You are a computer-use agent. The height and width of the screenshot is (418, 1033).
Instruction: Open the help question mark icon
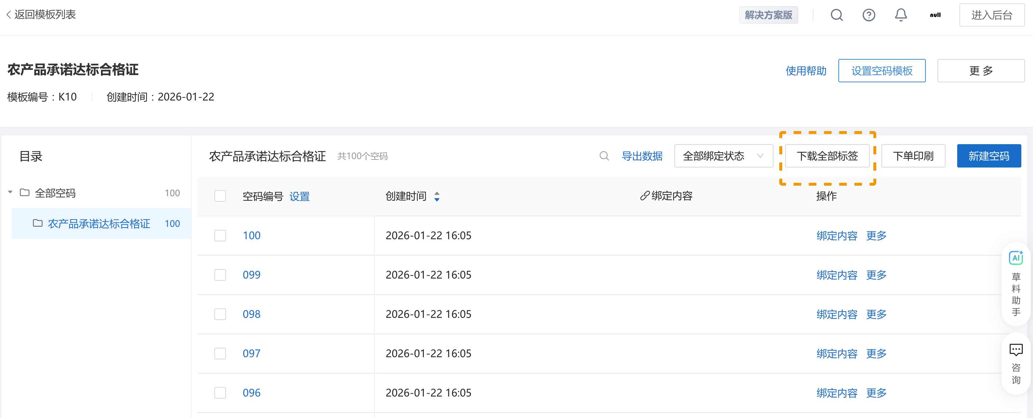pos(869,15)
